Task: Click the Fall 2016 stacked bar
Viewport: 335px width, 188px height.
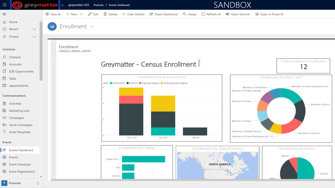Action: [131, 111]
